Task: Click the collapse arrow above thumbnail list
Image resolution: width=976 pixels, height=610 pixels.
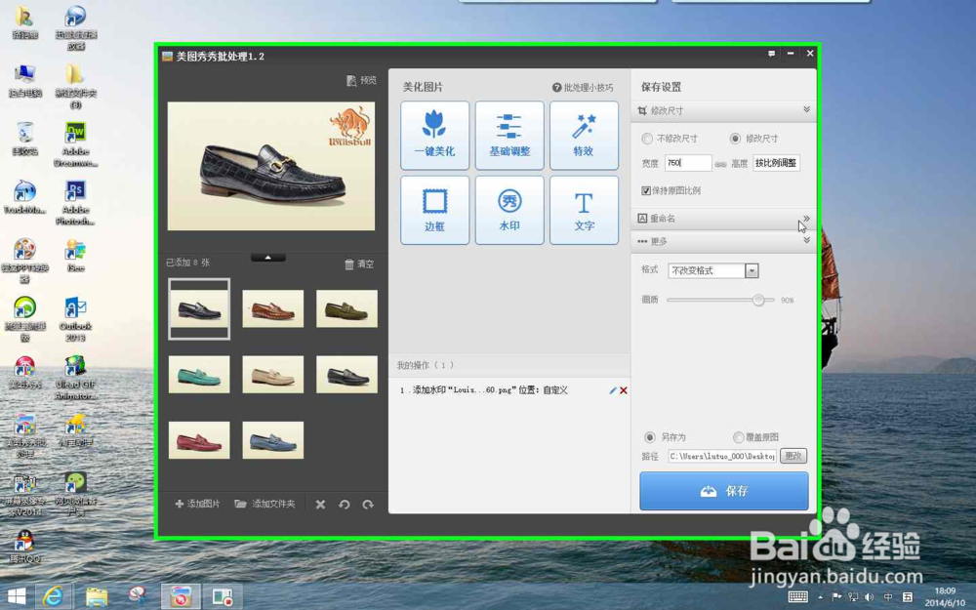Action: click(268, 257)
